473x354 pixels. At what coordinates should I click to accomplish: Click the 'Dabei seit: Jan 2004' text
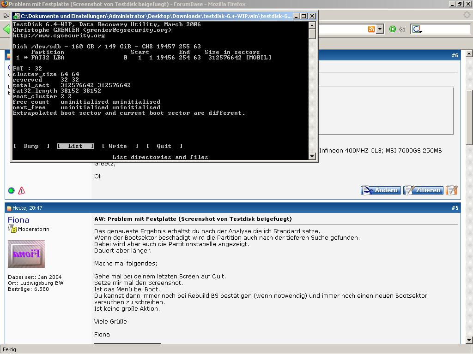35,277
